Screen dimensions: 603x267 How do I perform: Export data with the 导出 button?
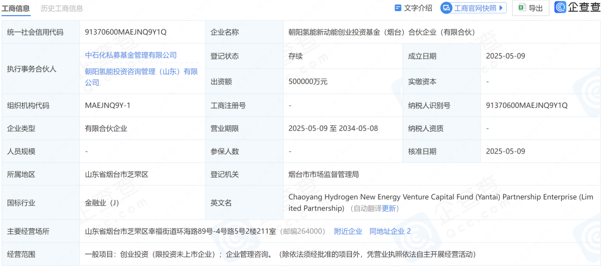(x=531, y=8)
